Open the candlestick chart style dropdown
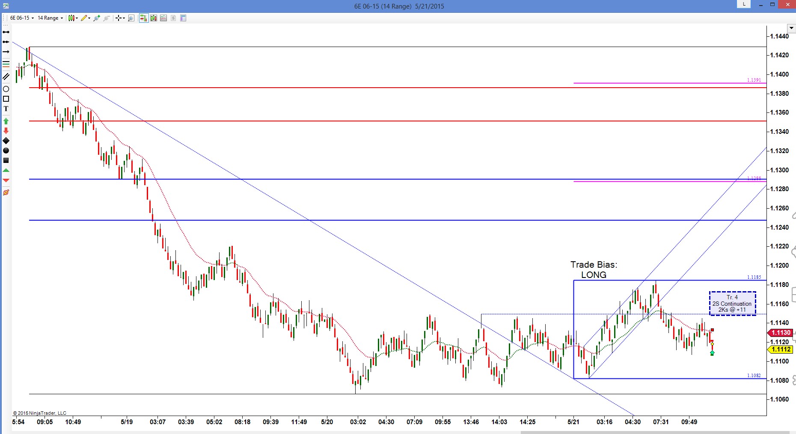Screen dimensions: 796x434 pyautogui.click(x=73, y=18)
